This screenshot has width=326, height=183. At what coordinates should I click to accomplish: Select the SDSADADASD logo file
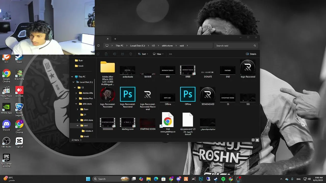pos(208,96)
